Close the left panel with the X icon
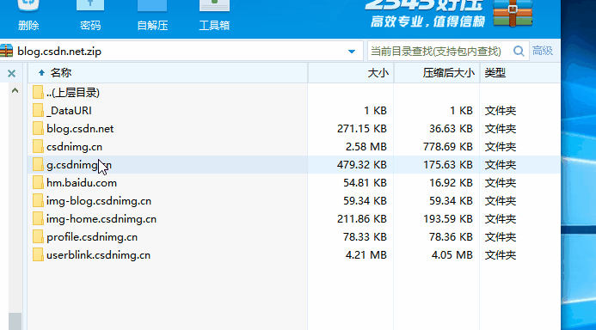The height and width of the screenshot is (330, 596). [x=11, y=73]
